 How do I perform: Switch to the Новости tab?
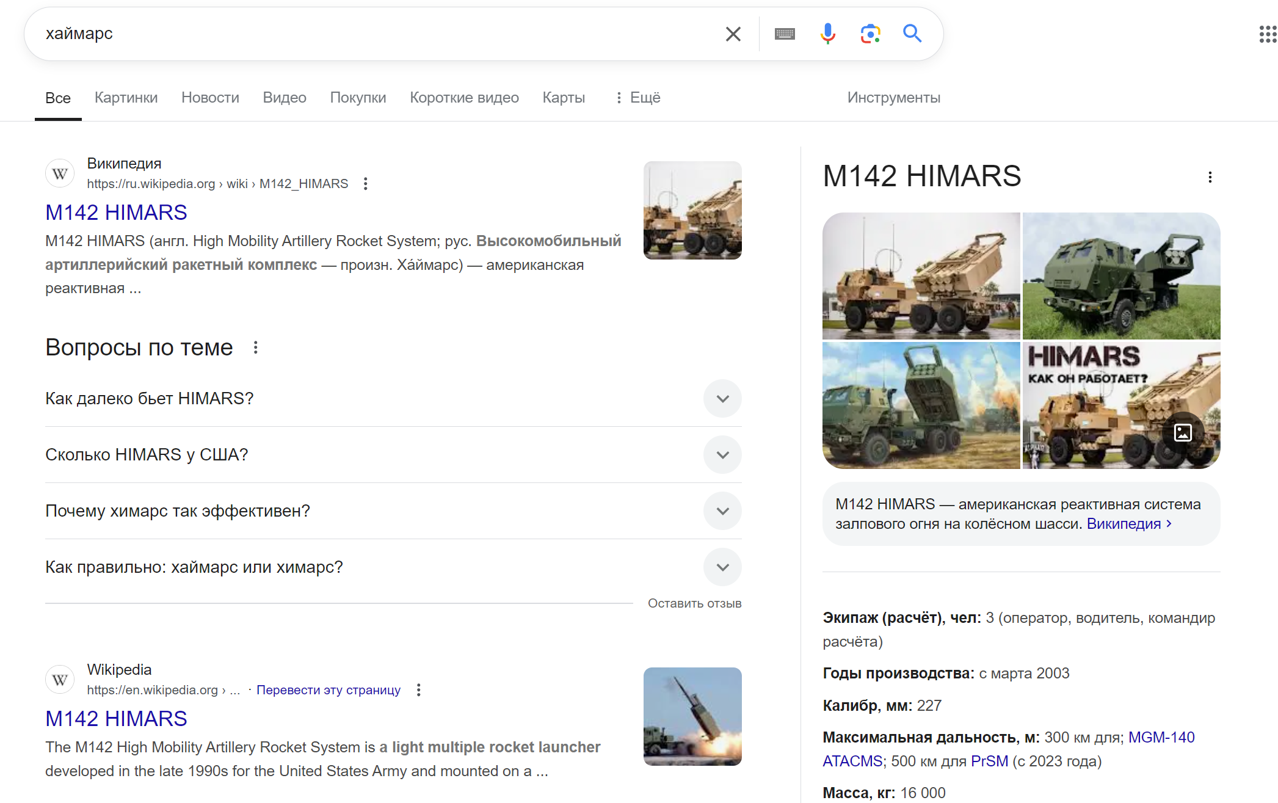click(210, 98)
